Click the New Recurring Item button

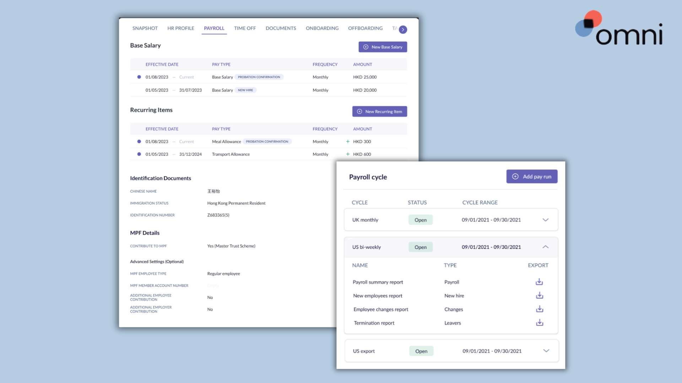[x=379, y=111]
